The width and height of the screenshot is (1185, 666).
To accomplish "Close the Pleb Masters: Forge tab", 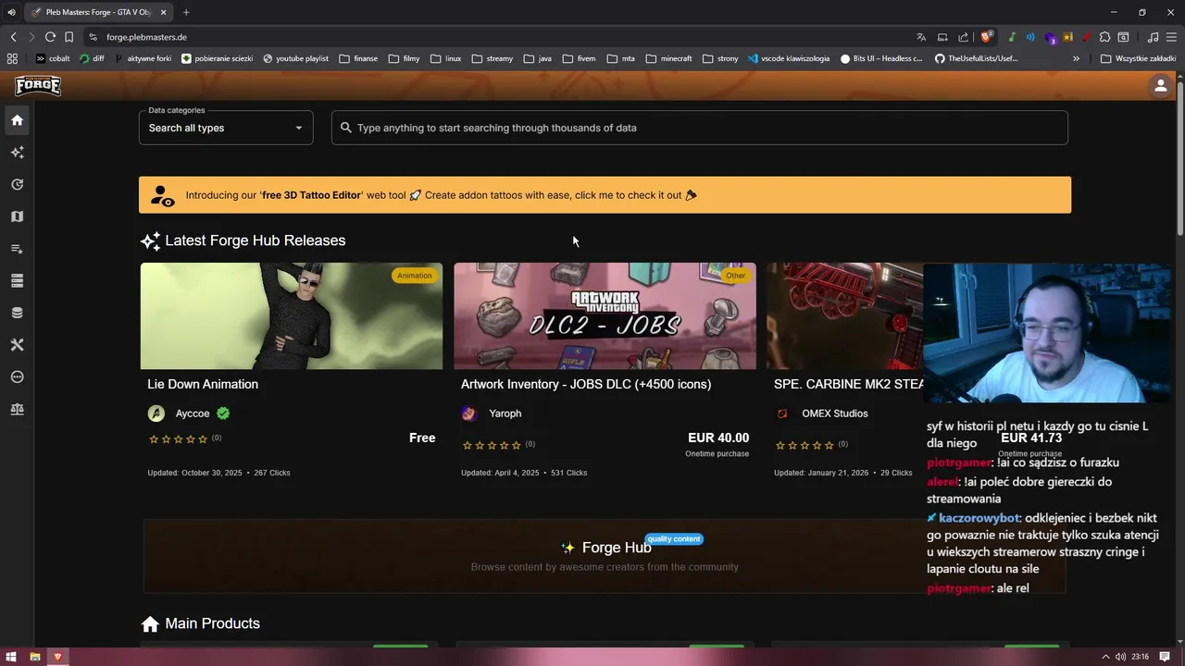I will (164, 12).
